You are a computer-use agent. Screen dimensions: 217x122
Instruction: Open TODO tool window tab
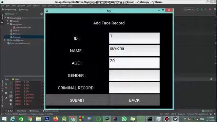[21, 111]
